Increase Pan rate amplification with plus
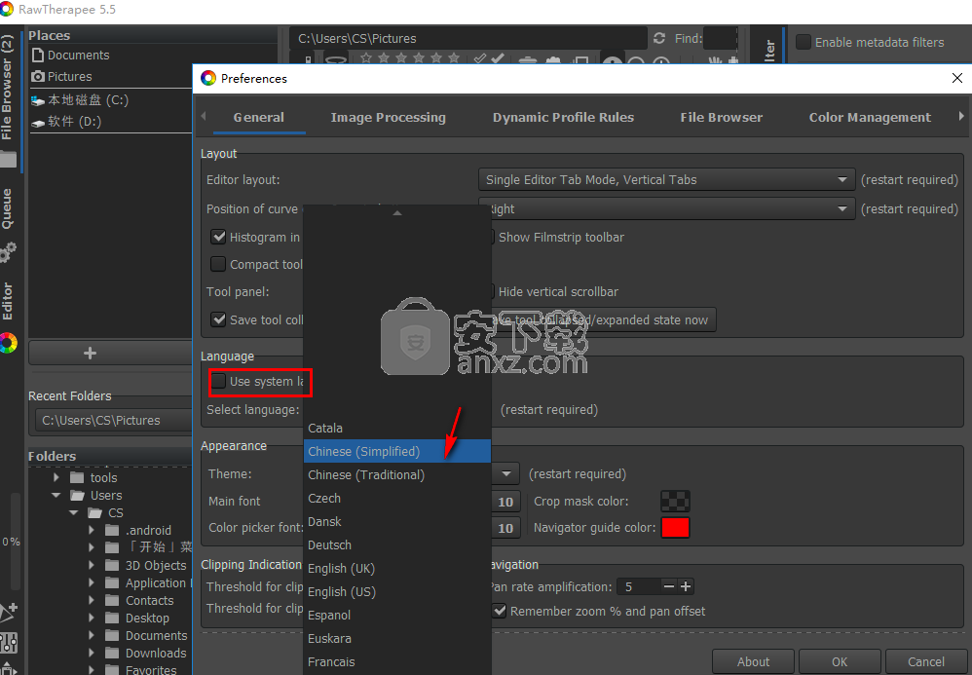The height and width of the screenshot is (675, 972). coord(686,586)
